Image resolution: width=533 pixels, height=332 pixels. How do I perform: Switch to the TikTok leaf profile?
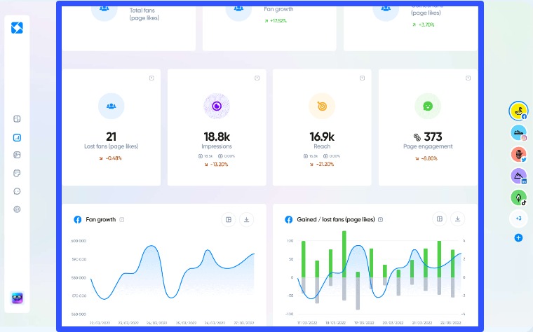pos(518,198)
